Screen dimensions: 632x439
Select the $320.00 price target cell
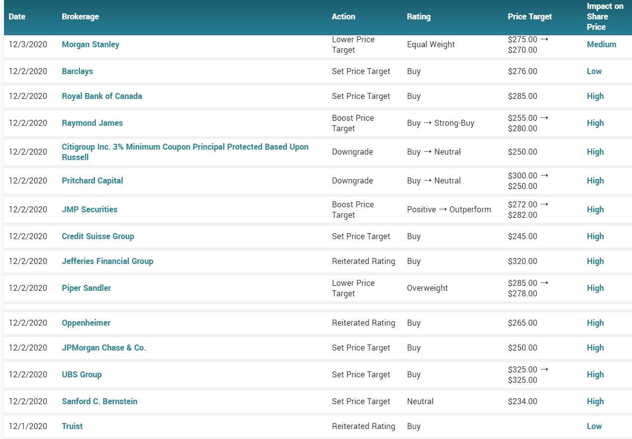(523, 261)
